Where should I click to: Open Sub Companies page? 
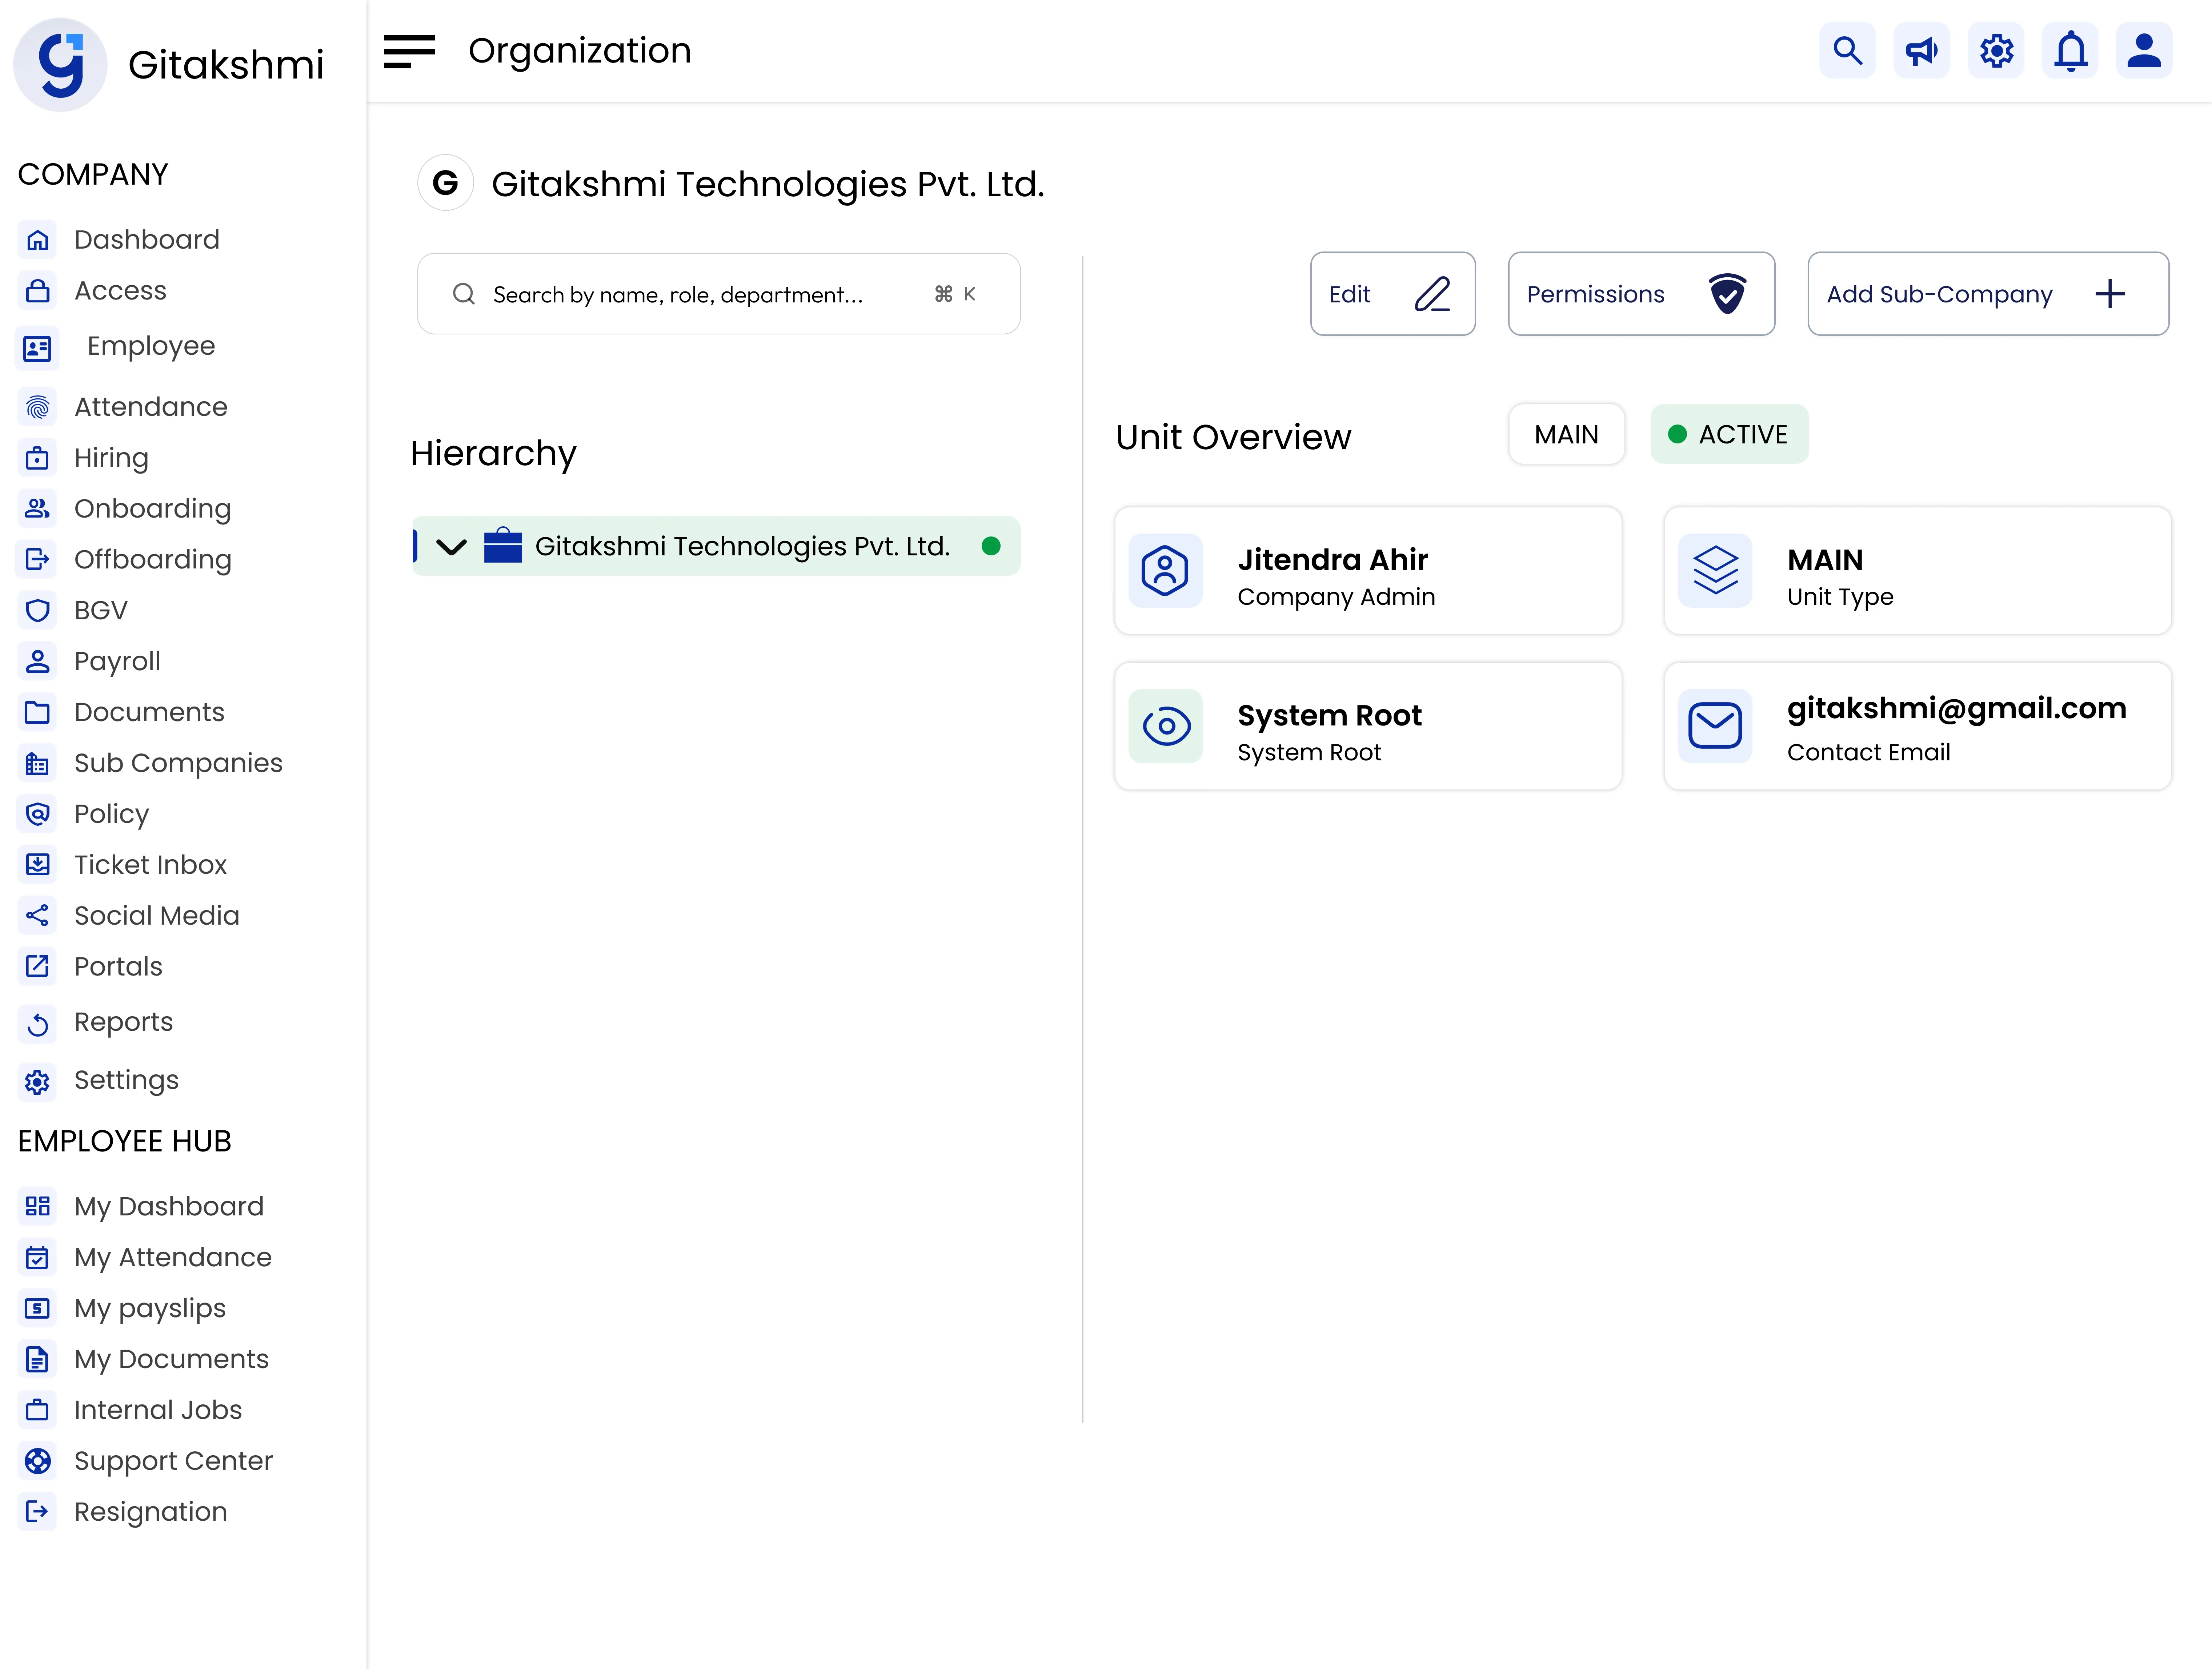pyautogui.click(x=178, y=764)
